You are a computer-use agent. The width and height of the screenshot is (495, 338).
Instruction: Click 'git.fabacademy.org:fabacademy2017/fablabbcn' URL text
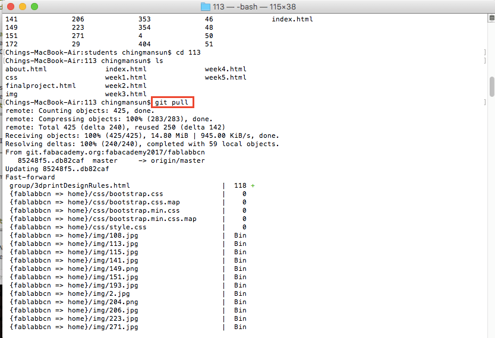pos(115,153)
